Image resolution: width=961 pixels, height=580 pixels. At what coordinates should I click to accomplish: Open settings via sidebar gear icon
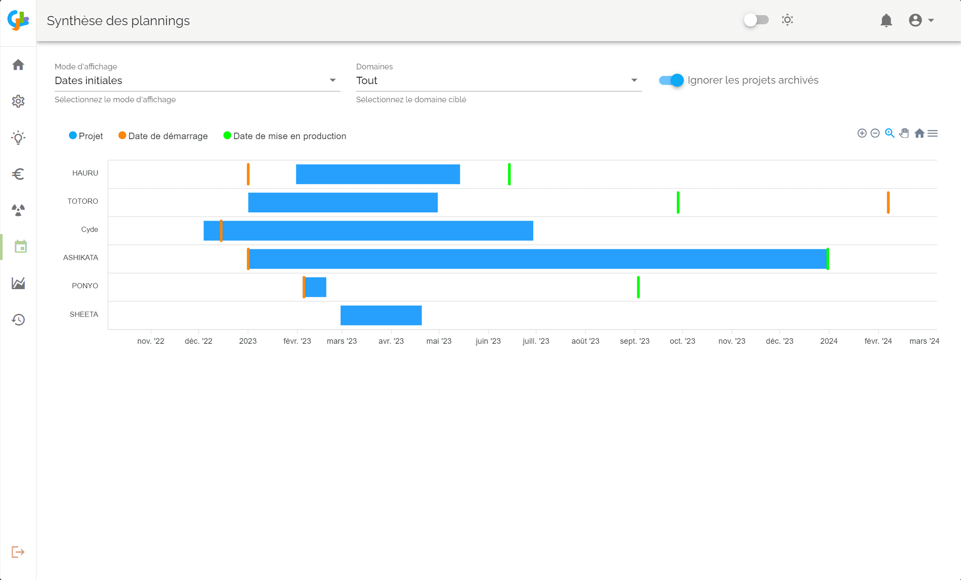(18, 101)
